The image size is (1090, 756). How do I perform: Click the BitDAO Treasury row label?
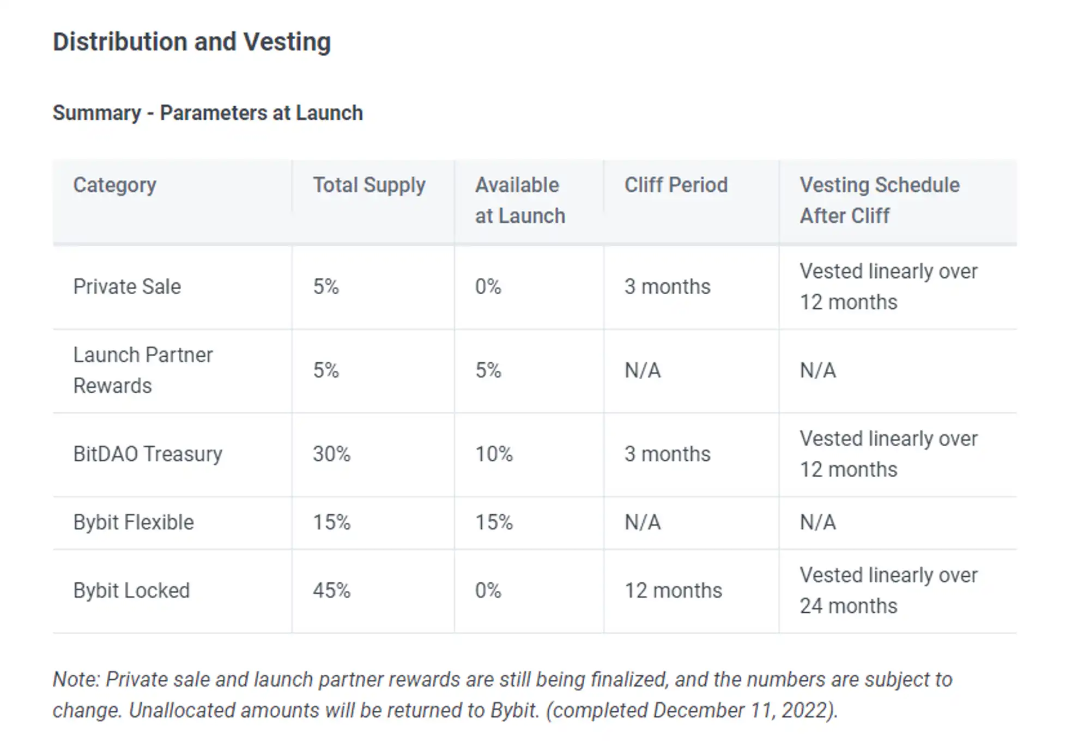[148, 454]
